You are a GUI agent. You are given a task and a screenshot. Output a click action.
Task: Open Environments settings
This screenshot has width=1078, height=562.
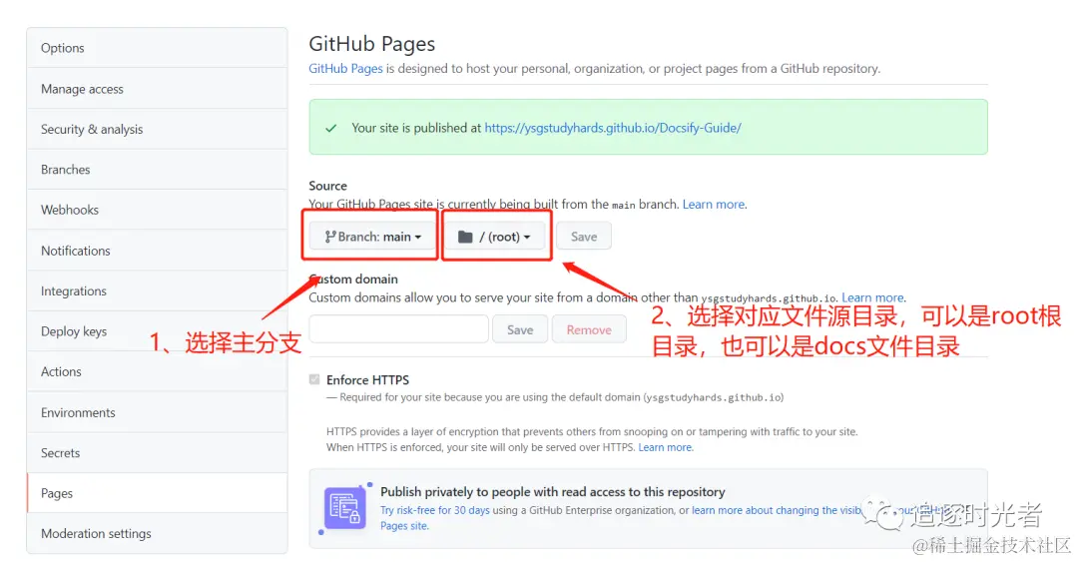[x=157, y=412]
